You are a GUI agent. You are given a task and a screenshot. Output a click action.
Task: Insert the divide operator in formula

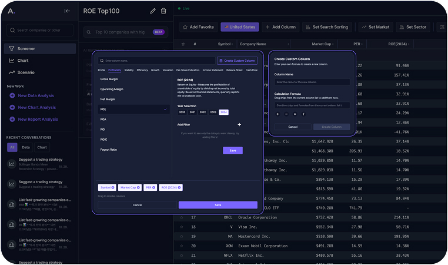point(303,114)
